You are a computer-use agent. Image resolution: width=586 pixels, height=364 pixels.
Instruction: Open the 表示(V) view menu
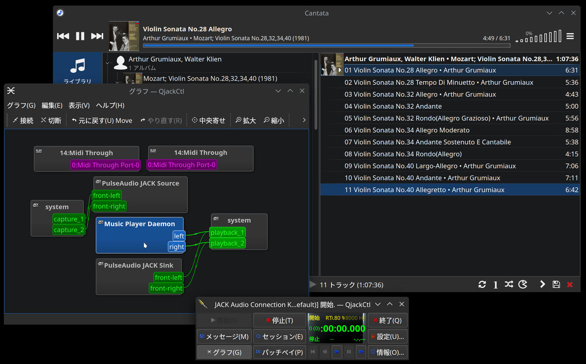tap(79, 105)
